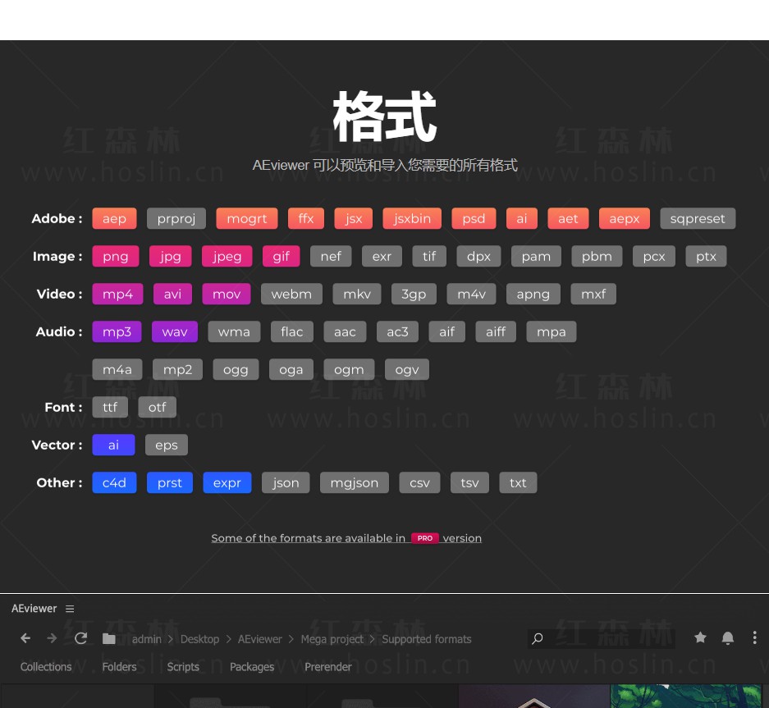This screenshot has height=708, width=769.
Task: Go back with the left arrow icon
Action: coord(25,638)
